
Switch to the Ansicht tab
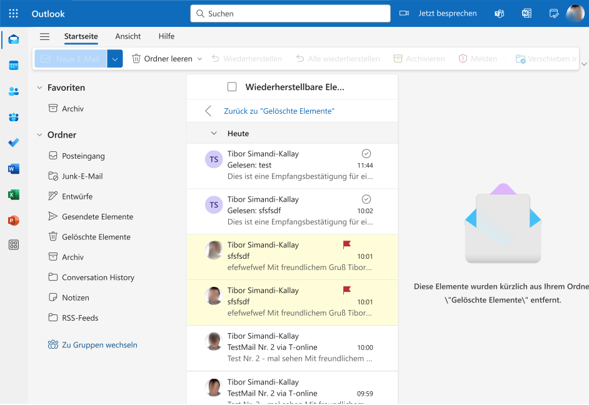tap(128, 36)
